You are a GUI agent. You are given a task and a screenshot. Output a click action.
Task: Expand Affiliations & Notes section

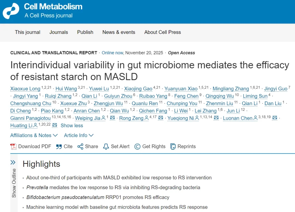coord(34,135)
